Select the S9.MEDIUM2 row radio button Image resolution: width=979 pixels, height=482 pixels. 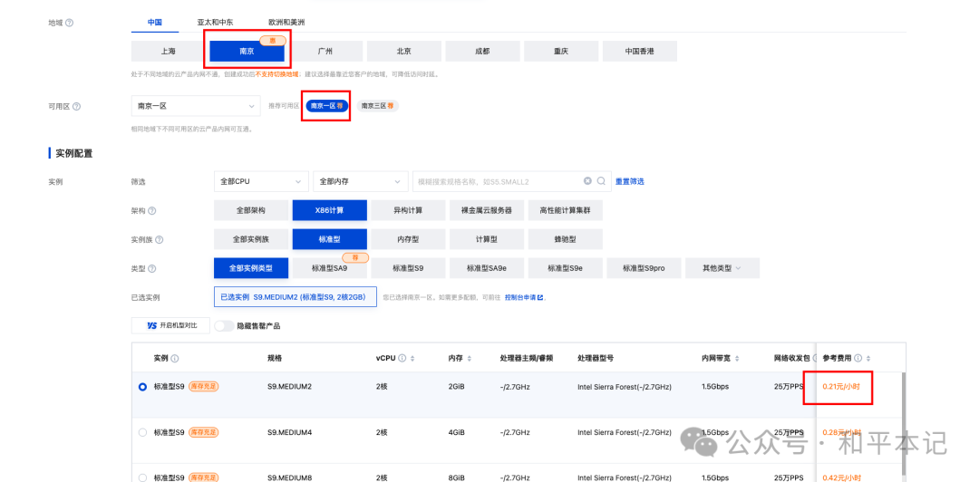tap(142, 387)
